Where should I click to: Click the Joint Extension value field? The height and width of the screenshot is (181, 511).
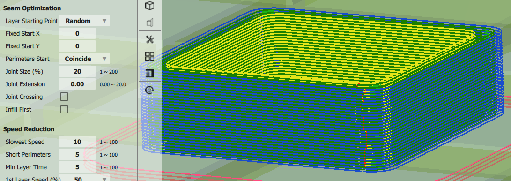[77, 84]
